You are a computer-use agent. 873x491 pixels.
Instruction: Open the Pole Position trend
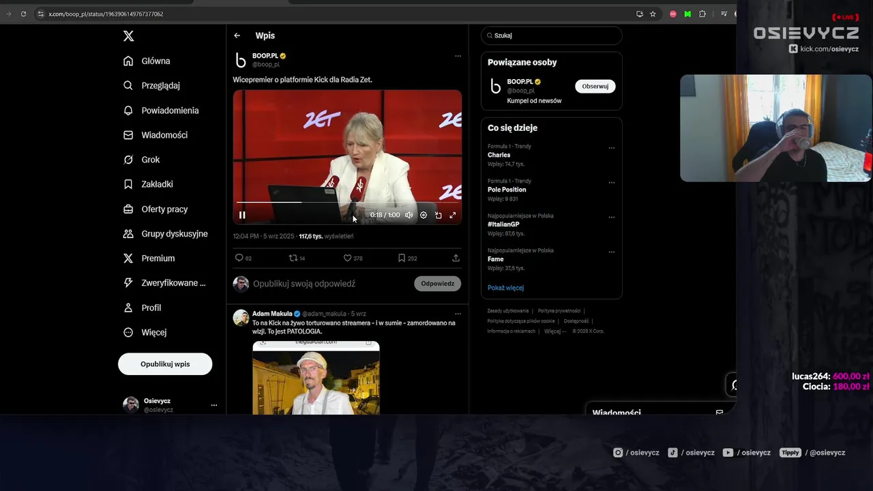pos(507,190)
